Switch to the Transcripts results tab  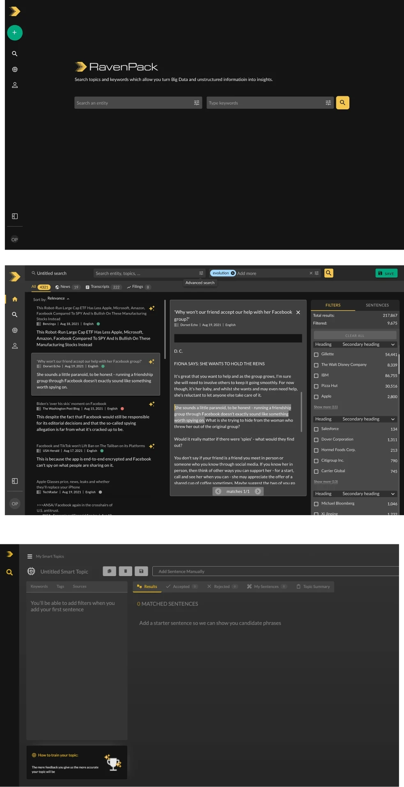coord(103,287)
